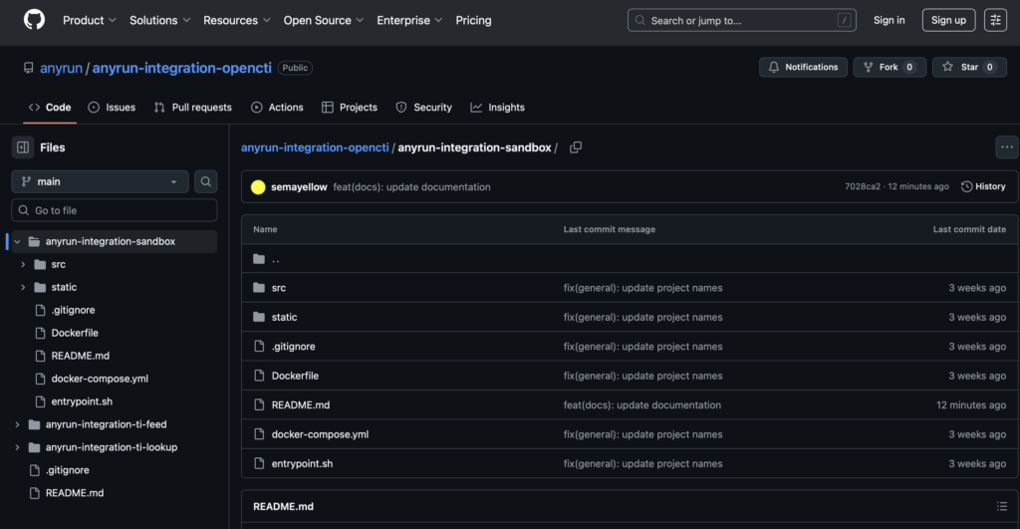Open the header accessibility menu icon button
The image size is (1020, 529).
point(995,20)
